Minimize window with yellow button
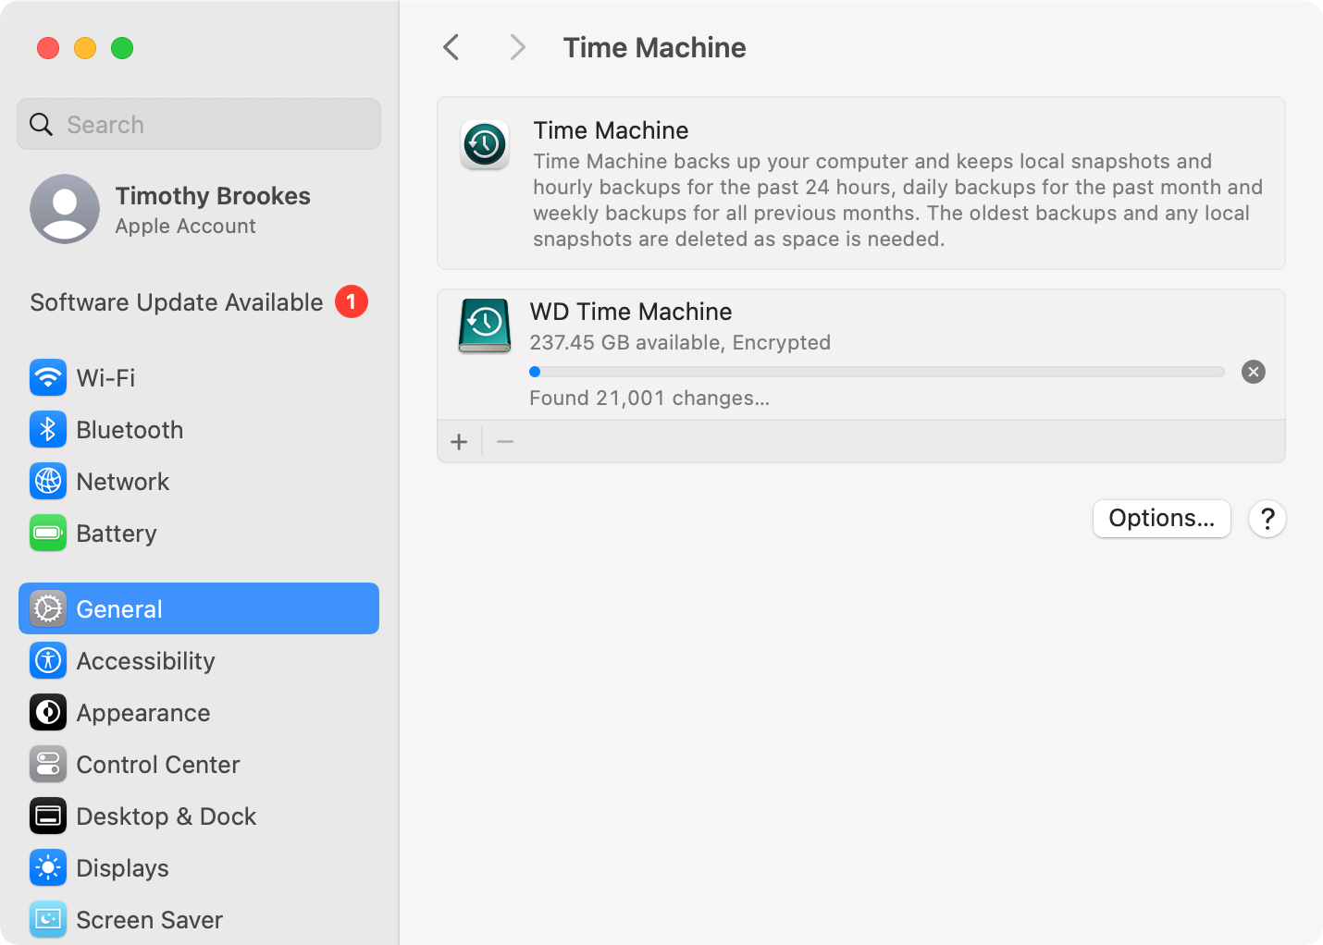 click(85, 48)
